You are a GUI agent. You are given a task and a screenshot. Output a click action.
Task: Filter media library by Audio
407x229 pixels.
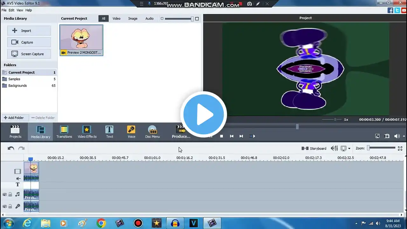(149, 18)
